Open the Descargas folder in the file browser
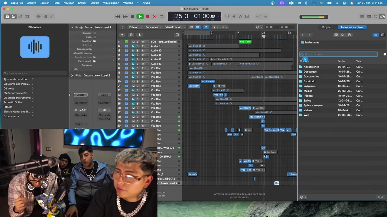 coord(310,72)
